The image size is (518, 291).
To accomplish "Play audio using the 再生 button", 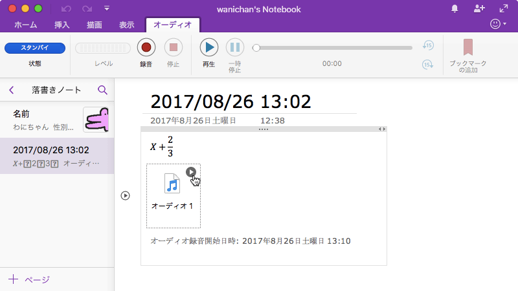I will pos(208,47).
